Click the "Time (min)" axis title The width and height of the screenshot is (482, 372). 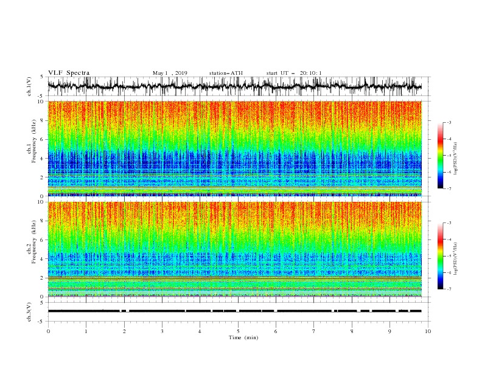click(x=243, y=337)
